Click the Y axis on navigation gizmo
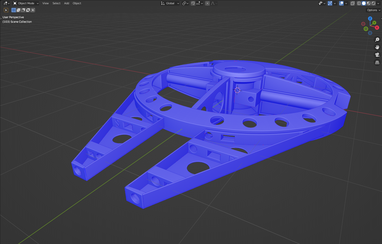The image size is (382, 244). [374, 23]
